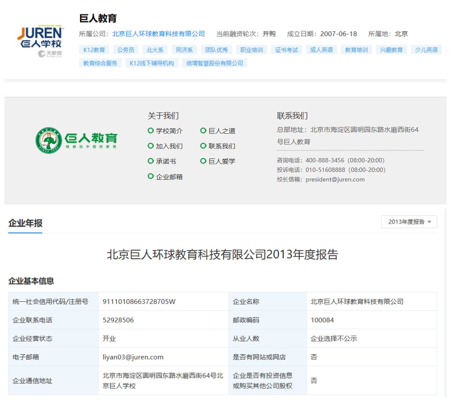Screen dimensions: 451x402
Task: Open 北京巨人环球教育科技有限公司 company link
Action: coord(159,34)
